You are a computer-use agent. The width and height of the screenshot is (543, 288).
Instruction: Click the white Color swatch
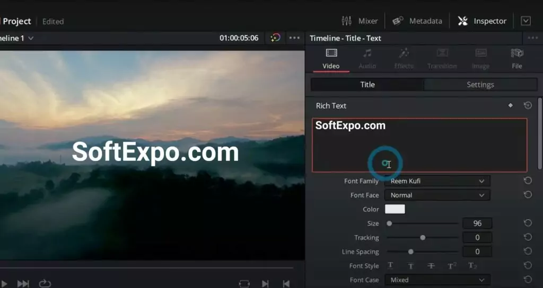(395, 209)
